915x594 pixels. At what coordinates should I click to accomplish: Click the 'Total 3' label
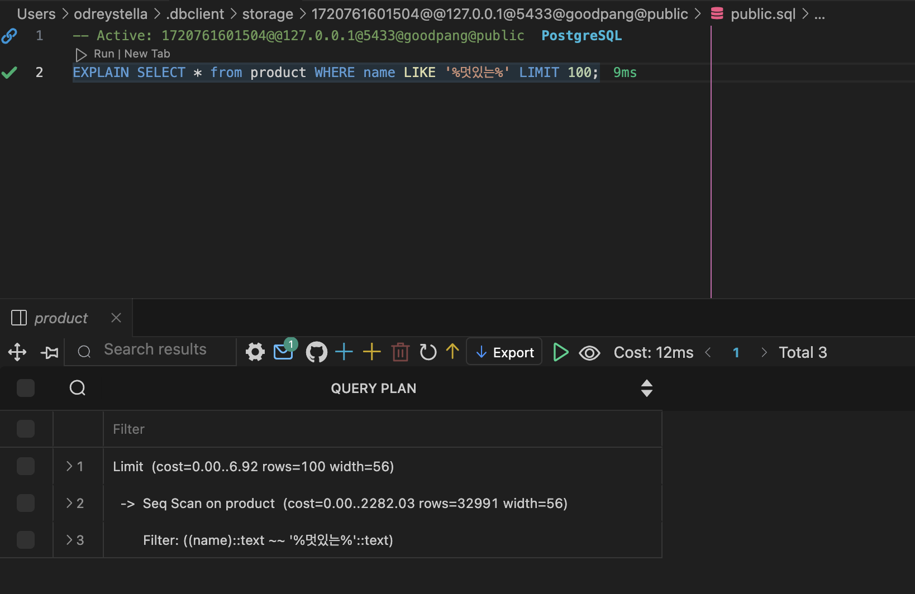803,352
